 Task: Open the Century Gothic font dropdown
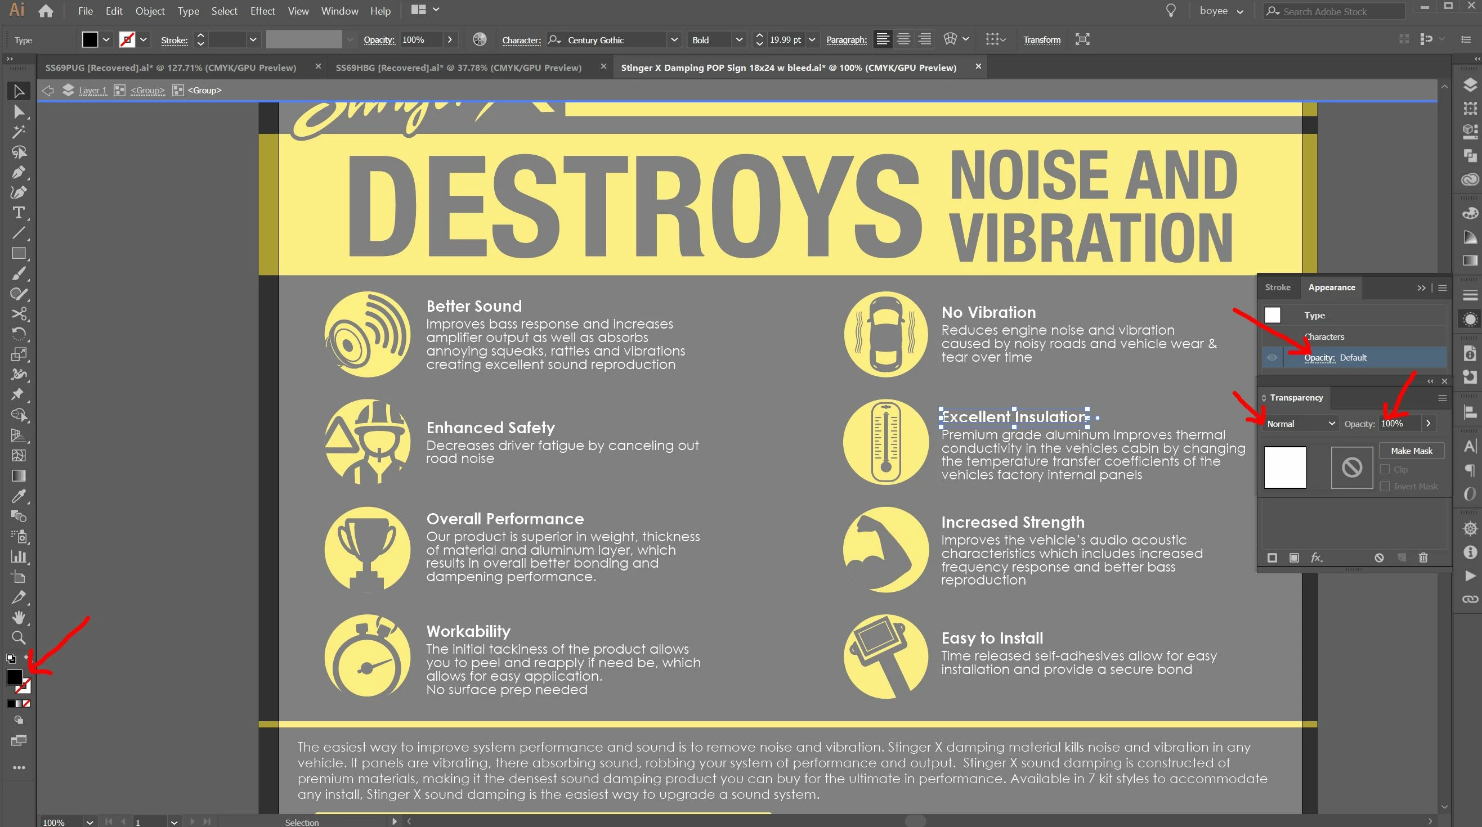674,40
